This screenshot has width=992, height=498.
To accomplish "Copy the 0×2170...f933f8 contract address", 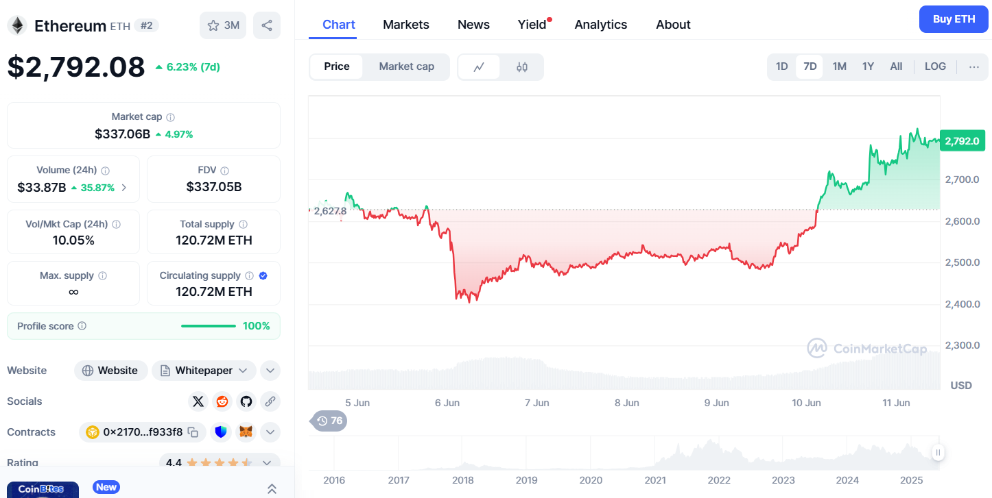I will 193,432.
